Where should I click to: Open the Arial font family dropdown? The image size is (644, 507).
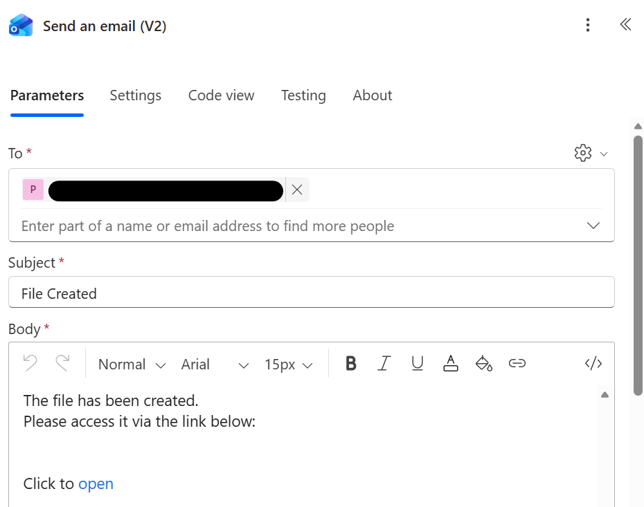[x=215, y=365]
